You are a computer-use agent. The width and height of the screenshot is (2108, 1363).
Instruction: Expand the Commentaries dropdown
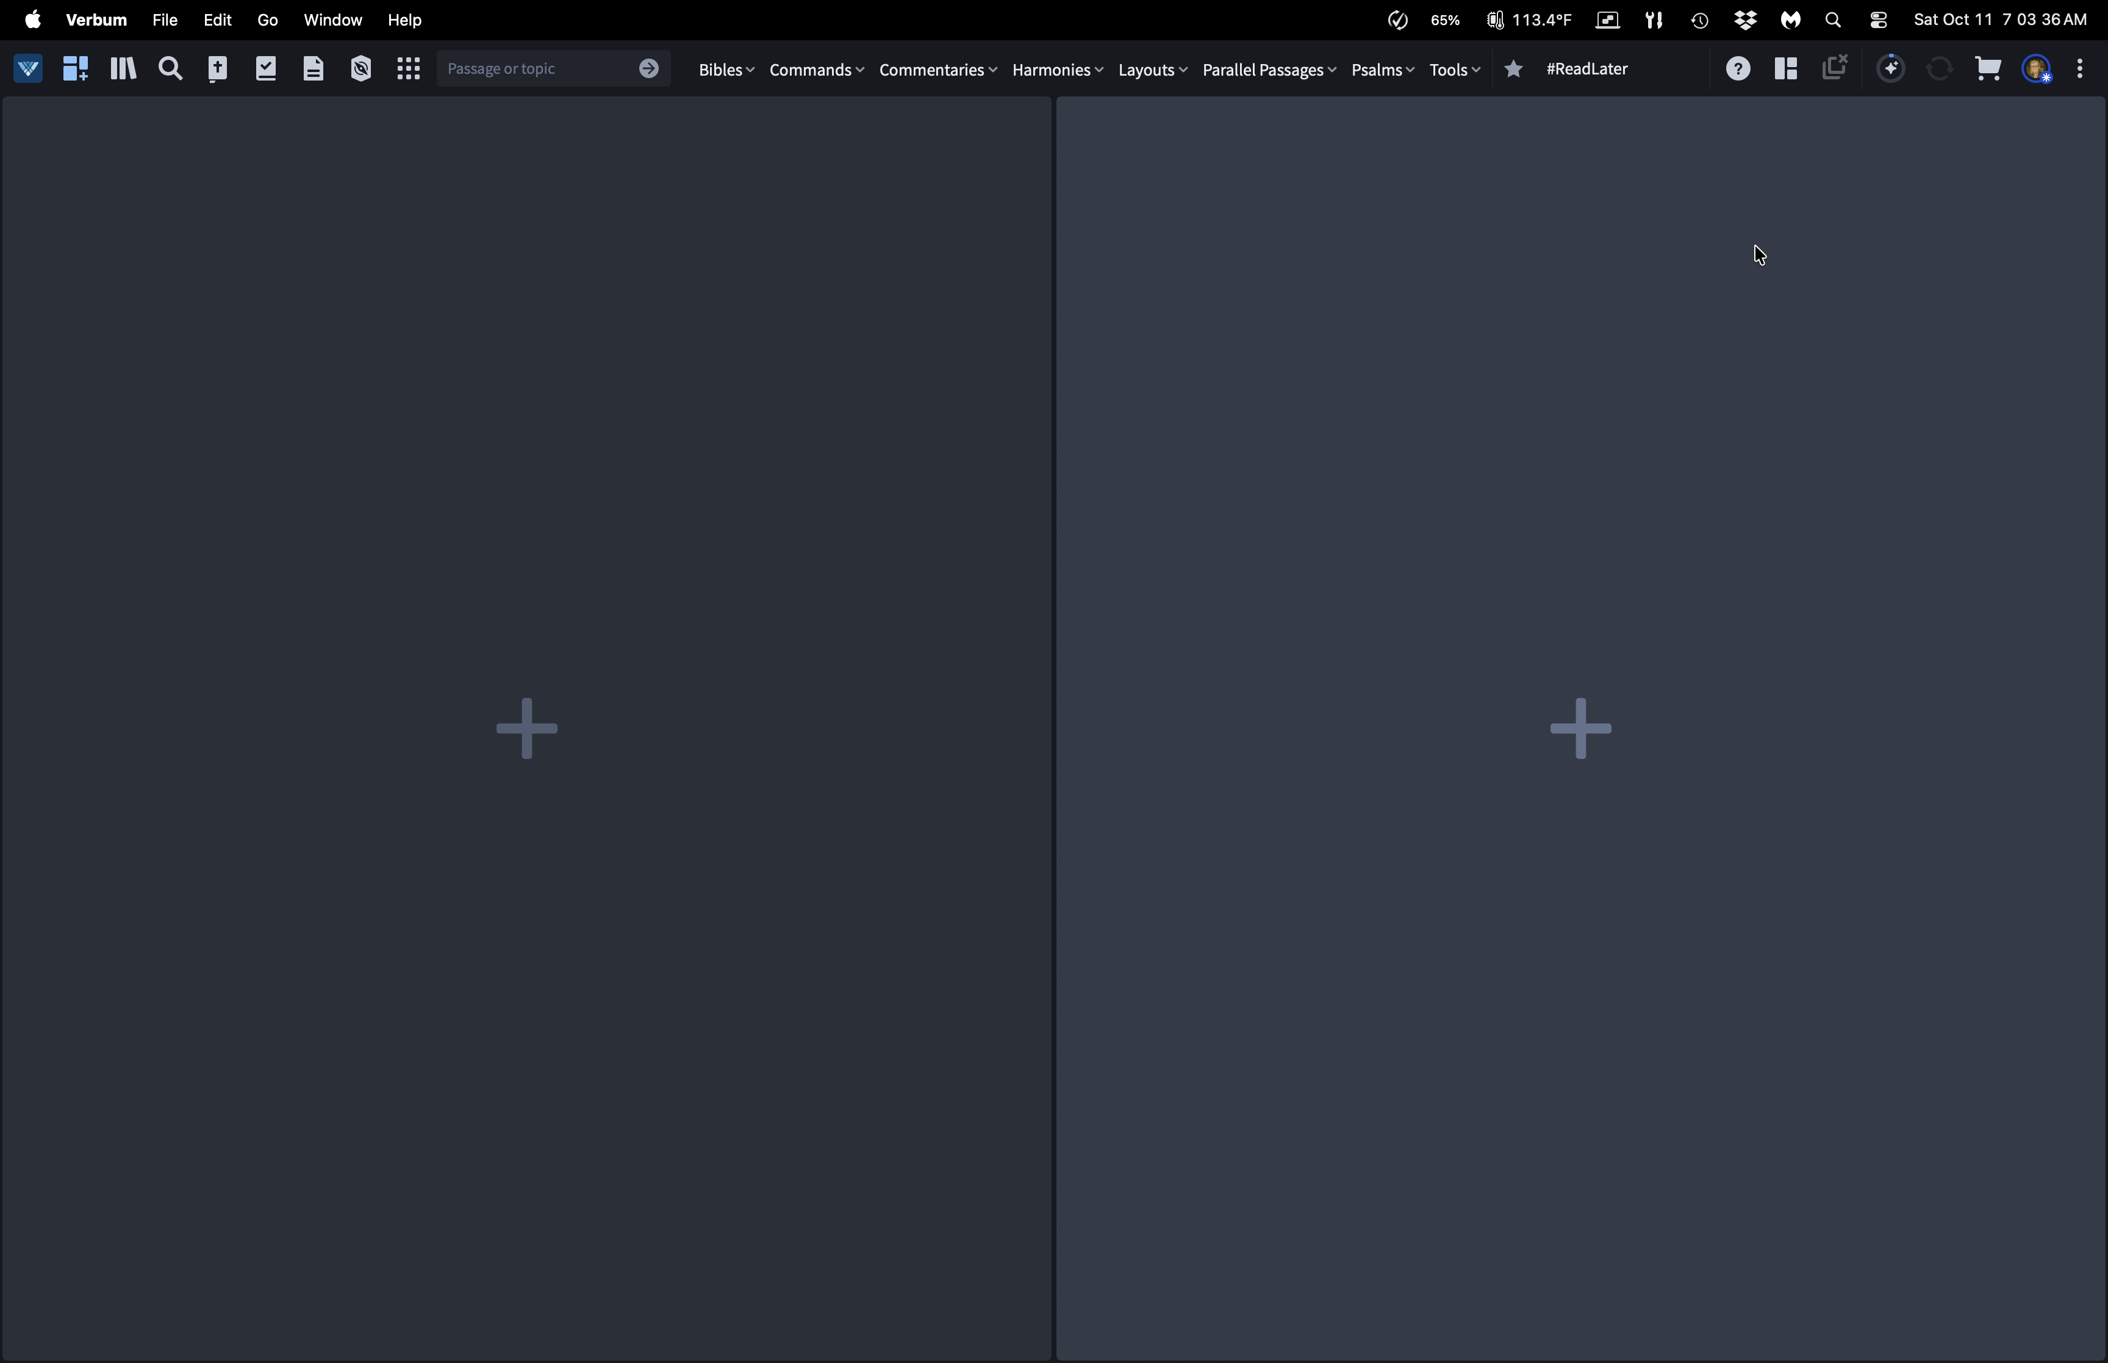coord(937,70)
